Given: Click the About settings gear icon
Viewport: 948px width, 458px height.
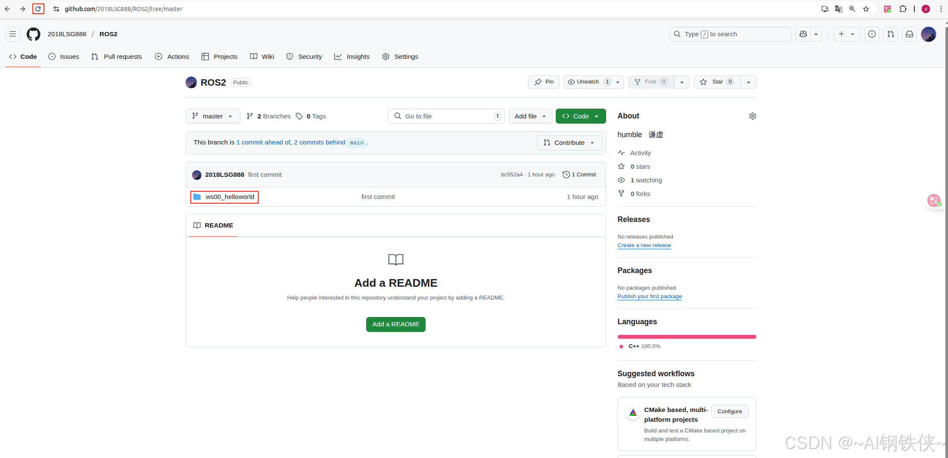Looking at the screenshot, I should pos(753,116).
